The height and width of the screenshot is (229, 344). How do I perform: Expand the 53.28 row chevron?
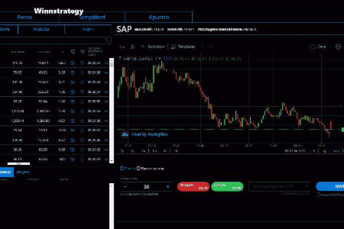click(x=106, y=102)
